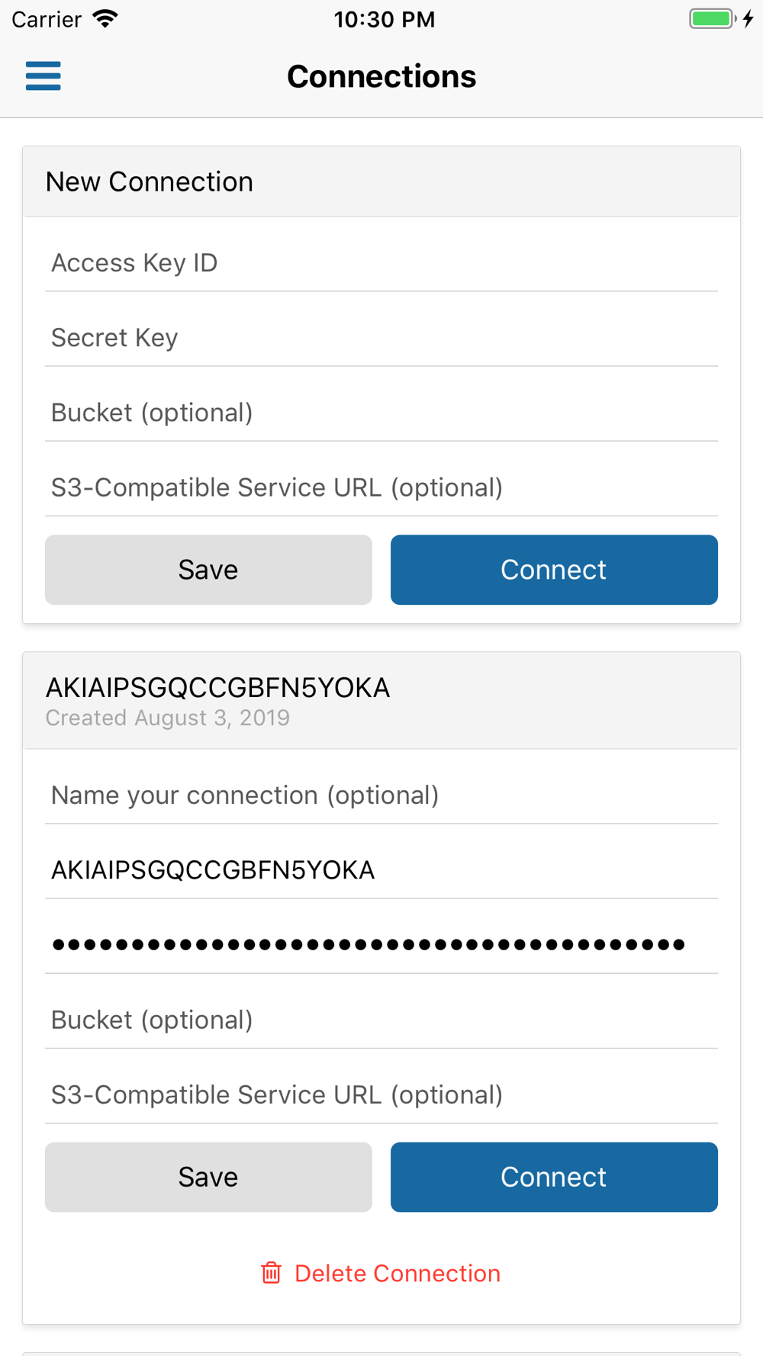
Task: Tap the battery indicator icon
Action: (713, 19)
